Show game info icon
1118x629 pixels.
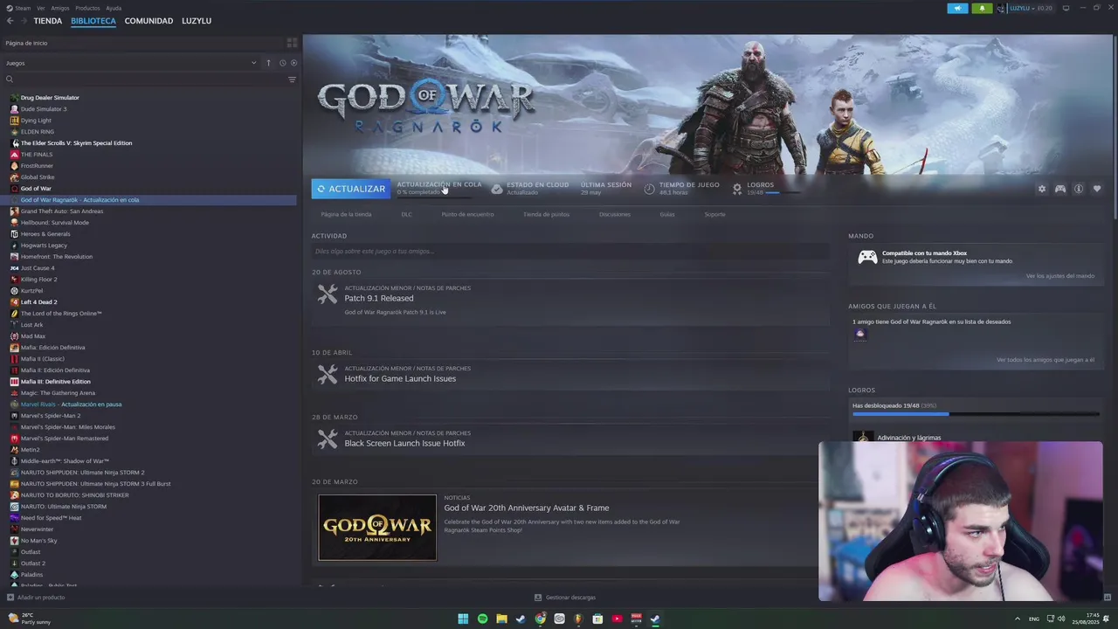1079,189
